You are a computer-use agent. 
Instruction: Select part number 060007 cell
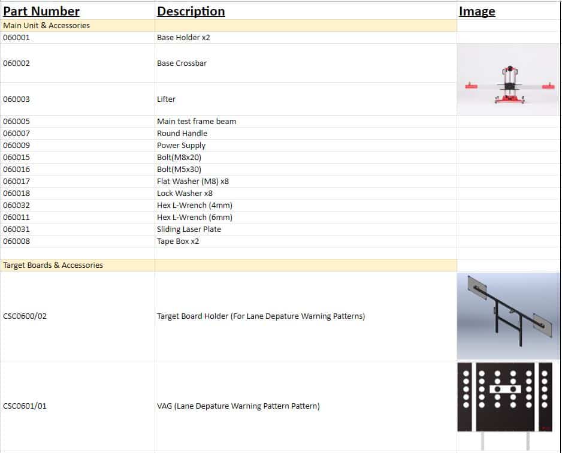(77, 133)
